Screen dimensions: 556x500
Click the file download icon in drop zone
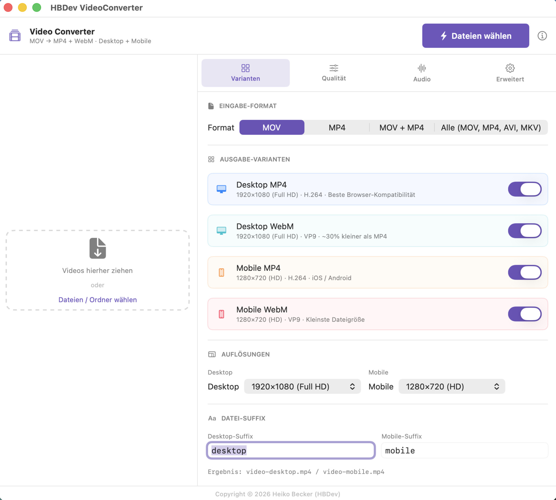pos(98,248)
